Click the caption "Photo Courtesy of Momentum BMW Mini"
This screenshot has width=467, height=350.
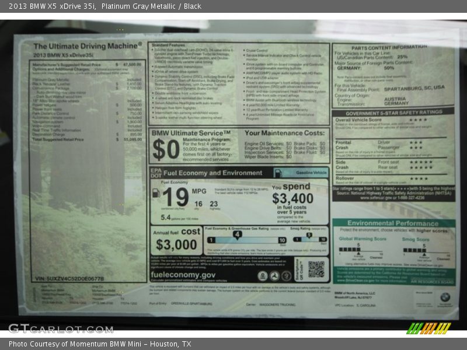point(75,344)
